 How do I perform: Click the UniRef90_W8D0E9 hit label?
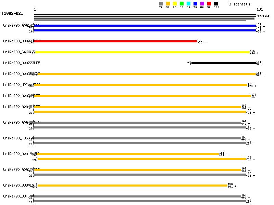18,185
